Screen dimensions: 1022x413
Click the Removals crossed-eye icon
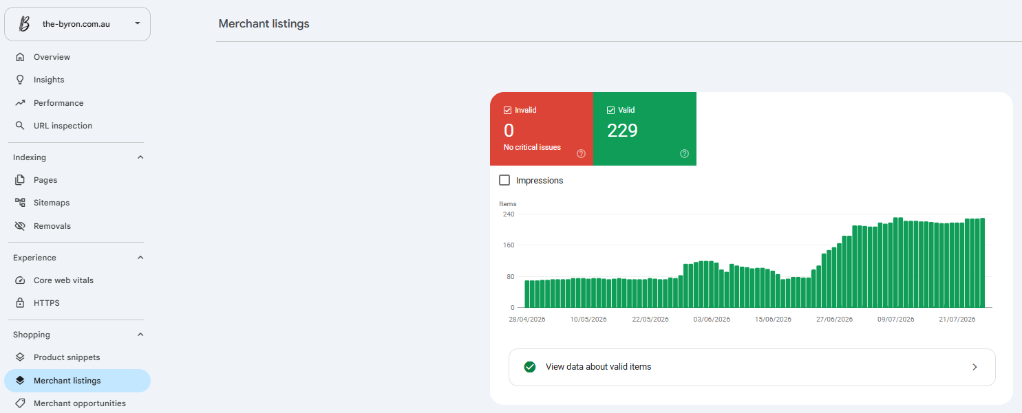[20, 226]
